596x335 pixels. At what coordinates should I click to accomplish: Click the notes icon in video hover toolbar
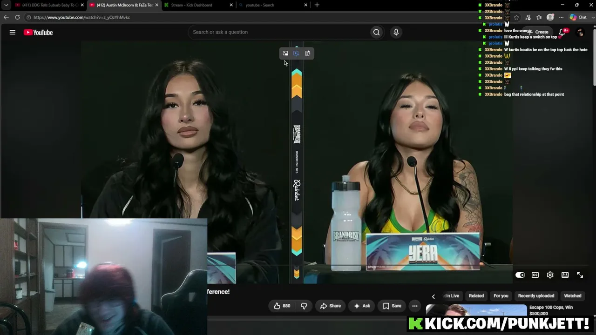point(308,54)
